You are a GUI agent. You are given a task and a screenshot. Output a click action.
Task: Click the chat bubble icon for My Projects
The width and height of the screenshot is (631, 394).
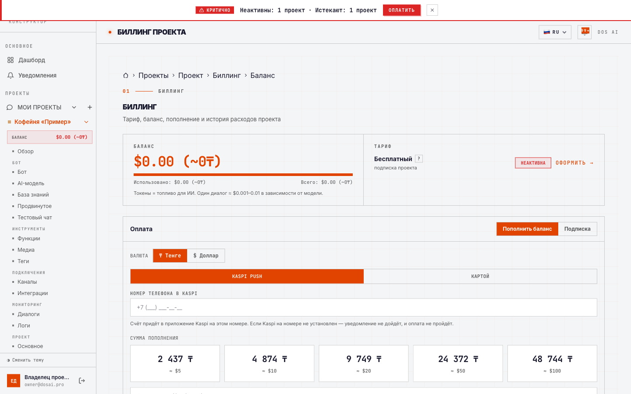pos(10,107)
